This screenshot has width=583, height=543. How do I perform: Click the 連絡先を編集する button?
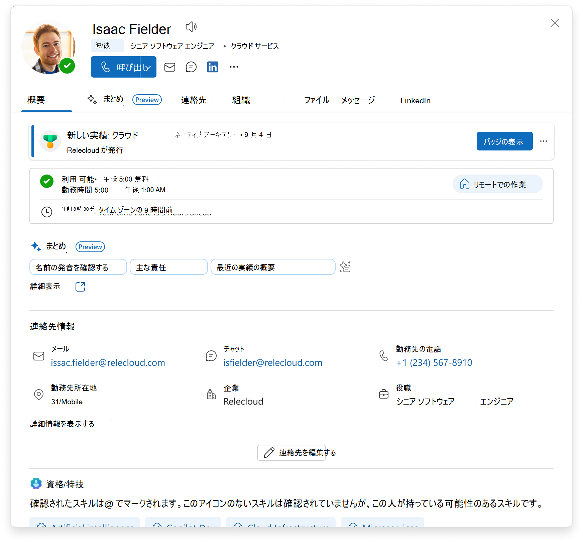pyautogui.click(x=291, y=453)
